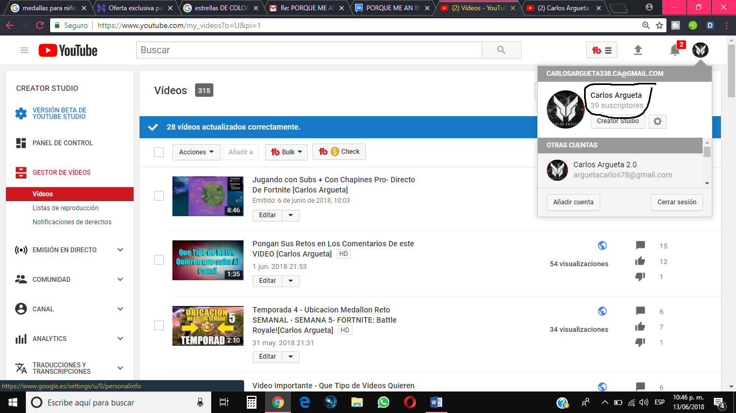The width and height of the screenshot is (736, 413).
Task: Click Editar for the Pongan Sus Retos video
Action: 268,281
